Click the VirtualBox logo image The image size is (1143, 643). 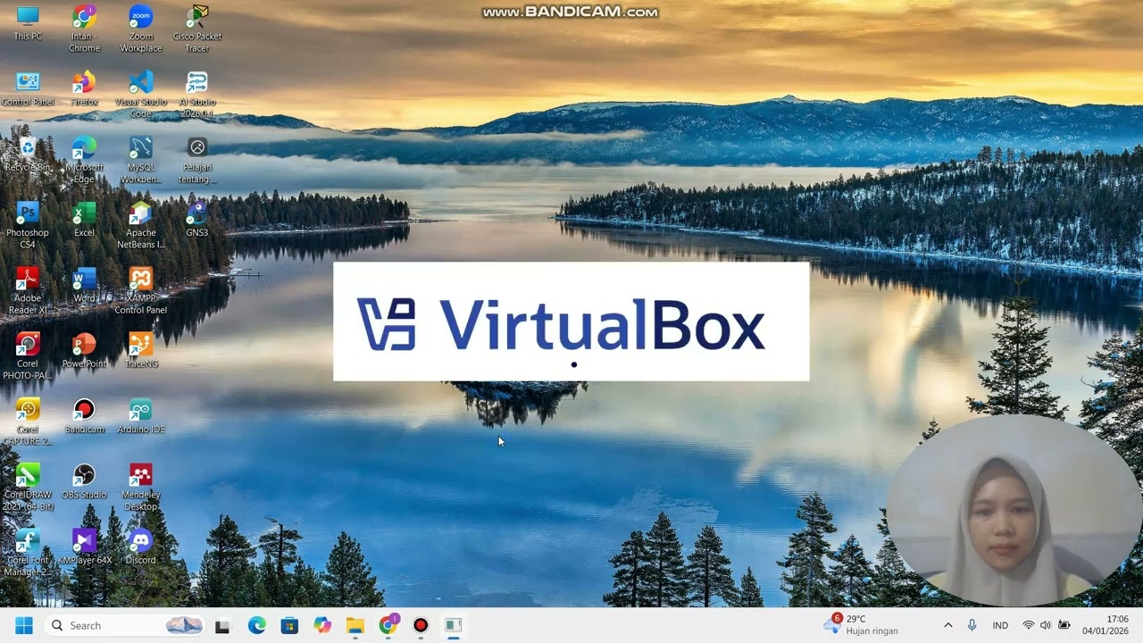[x=571, y=321]
